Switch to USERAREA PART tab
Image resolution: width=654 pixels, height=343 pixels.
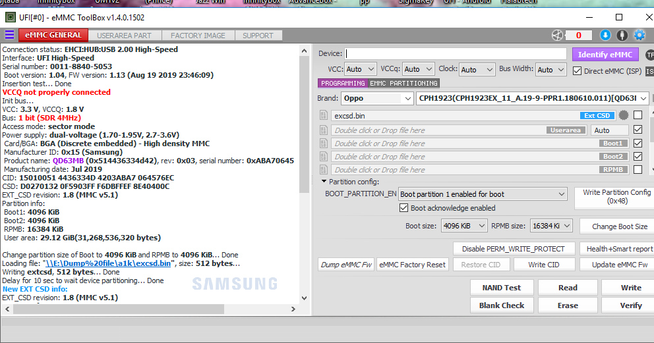click(x=125, y=36)
